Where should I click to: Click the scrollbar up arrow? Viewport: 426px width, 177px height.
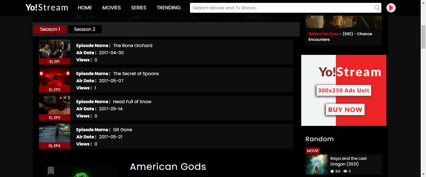[423, 2]
